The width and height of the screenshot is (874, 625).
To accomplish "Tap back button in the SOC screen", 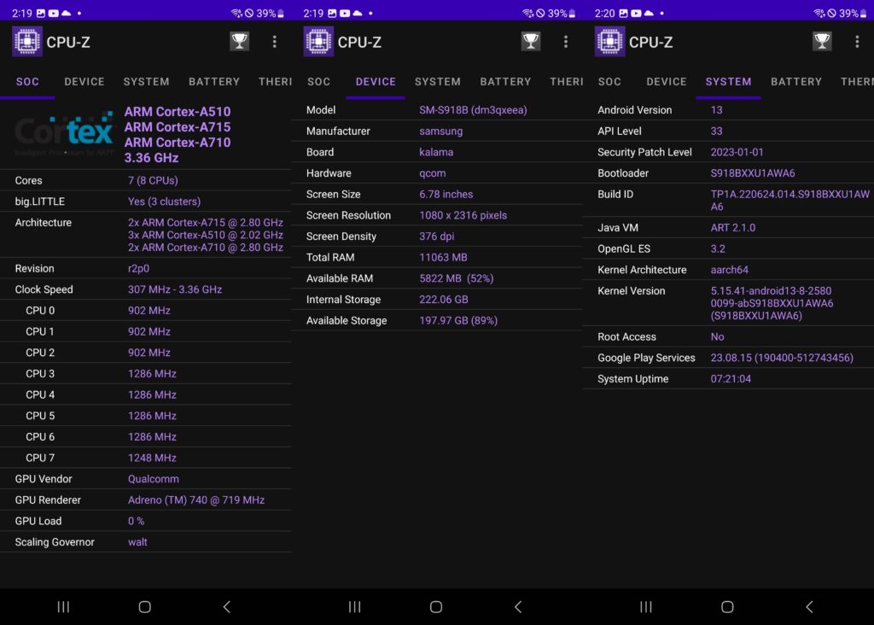I will point(227,606).
